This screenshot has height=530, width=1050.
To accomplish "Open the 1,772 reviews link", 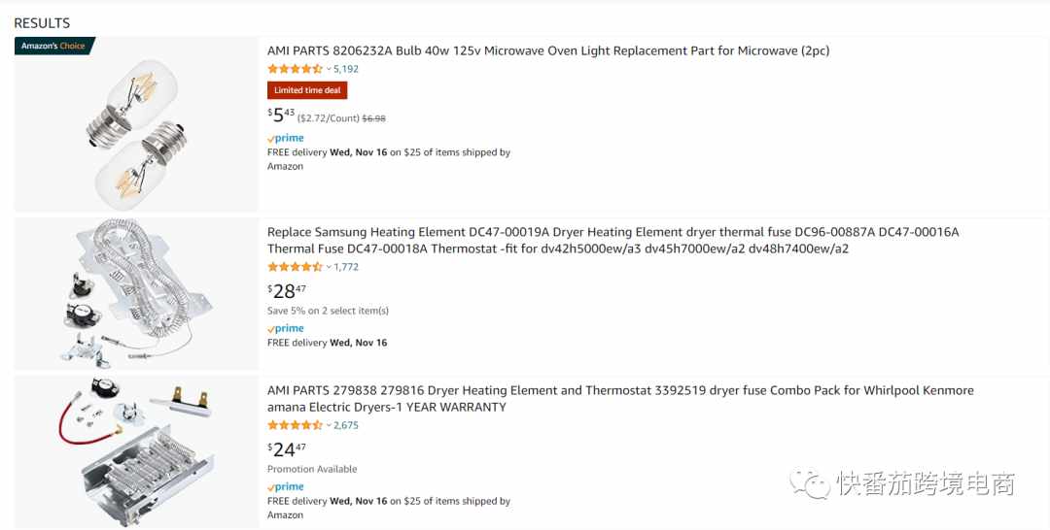I will click(x=346, y=267).
